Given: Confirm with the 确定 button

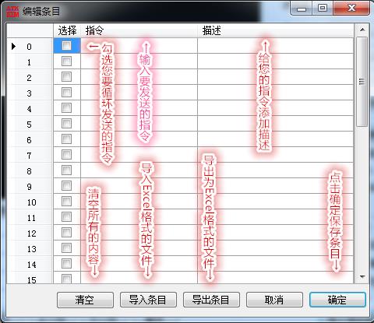Looking at the screenshot, I should [x=337, y=300].
